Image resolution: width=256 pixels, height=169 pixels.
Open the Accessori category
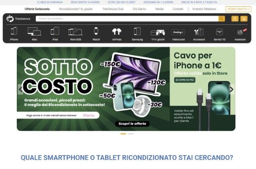pos(199,34)
